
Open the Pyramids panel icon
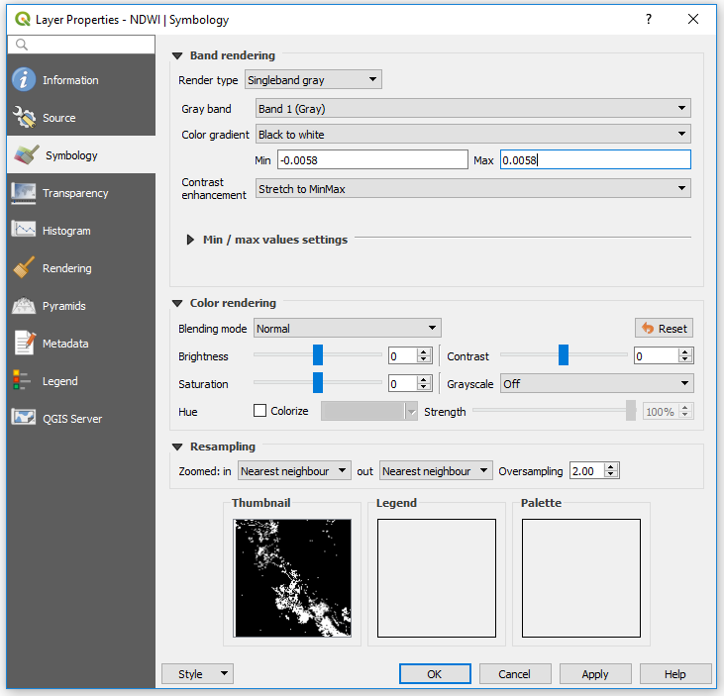[24, 306]
